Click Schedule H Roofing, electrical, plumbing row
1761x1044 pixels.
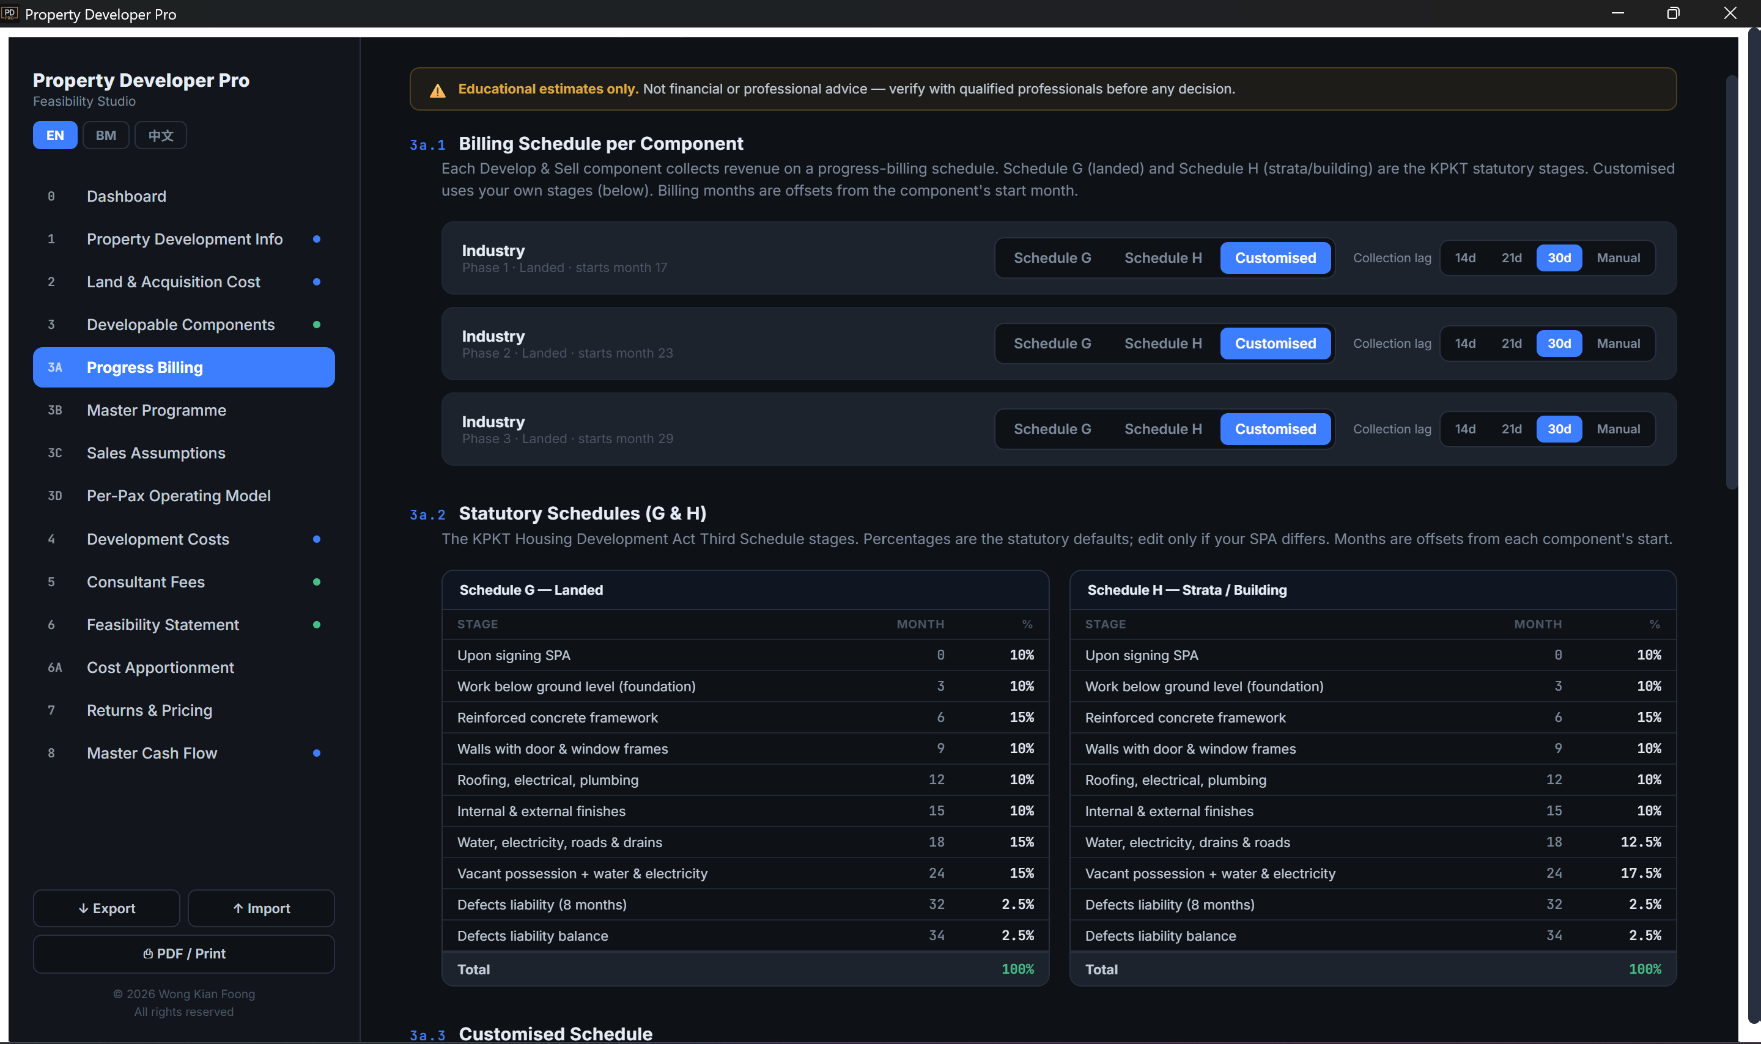tap(1373, 780)
